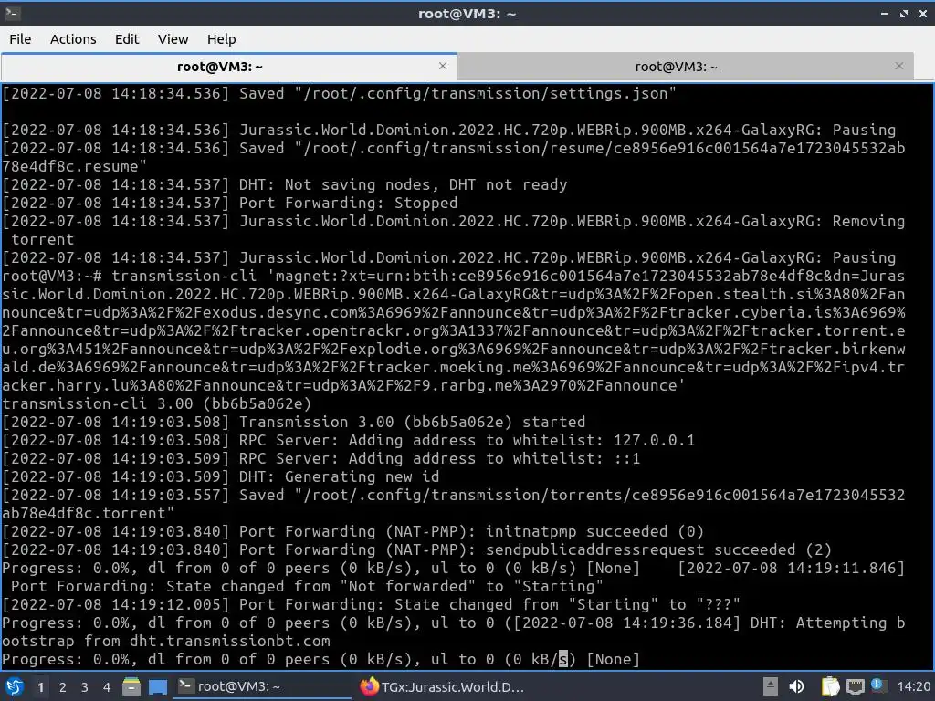Click "transmission-cli 3.00 (bb6b5a062e)" output line
The image size is (935, 701).
pos(157,403)
